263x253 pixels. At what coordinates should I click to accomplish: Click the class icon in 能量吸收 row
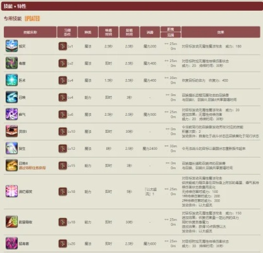point(63,222)
